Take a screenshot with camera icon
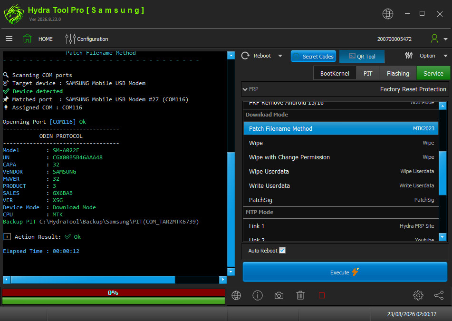 click(x=279, y=296)
